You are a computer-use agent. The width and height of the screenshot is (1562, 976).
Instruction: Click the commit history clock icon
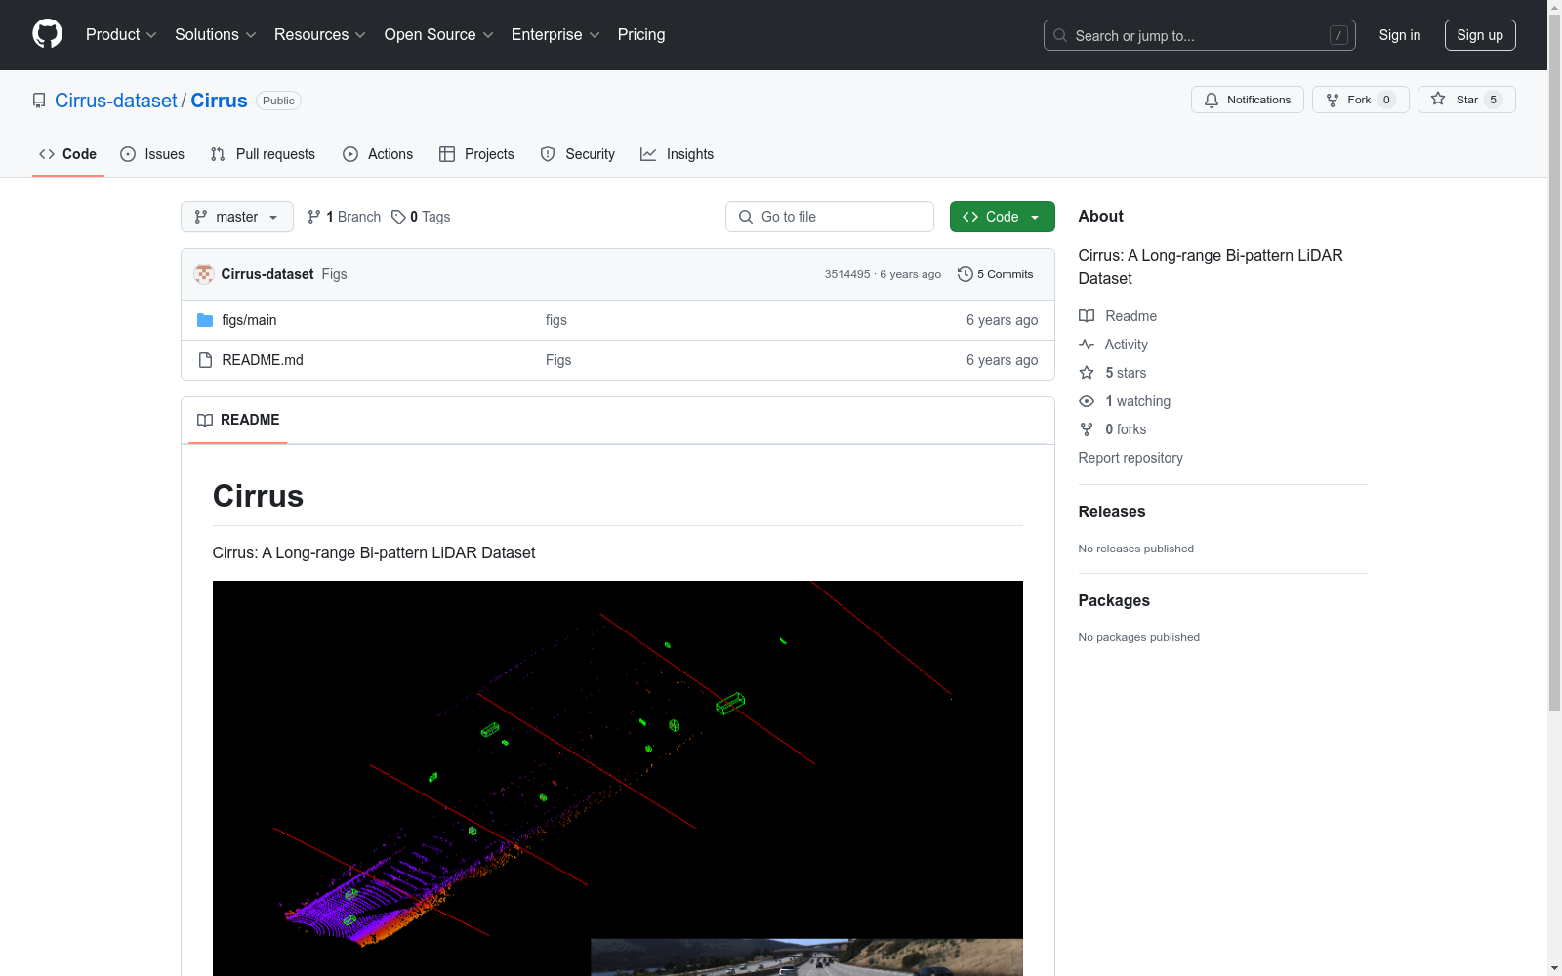click(966, 274)
